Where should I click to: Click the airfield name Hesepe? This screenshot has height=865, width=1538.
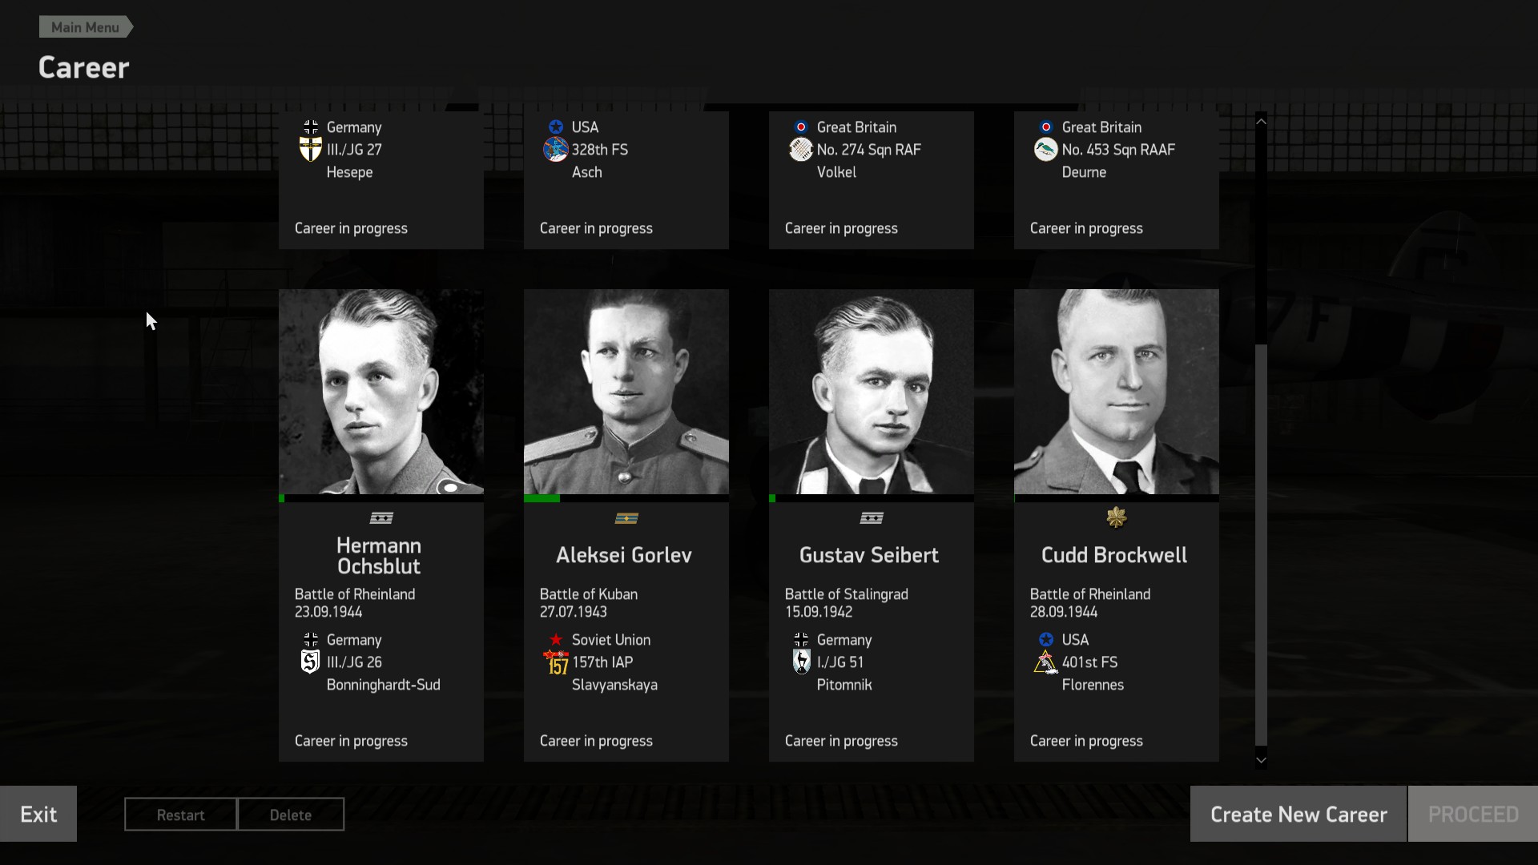click(x=349, y=172)
